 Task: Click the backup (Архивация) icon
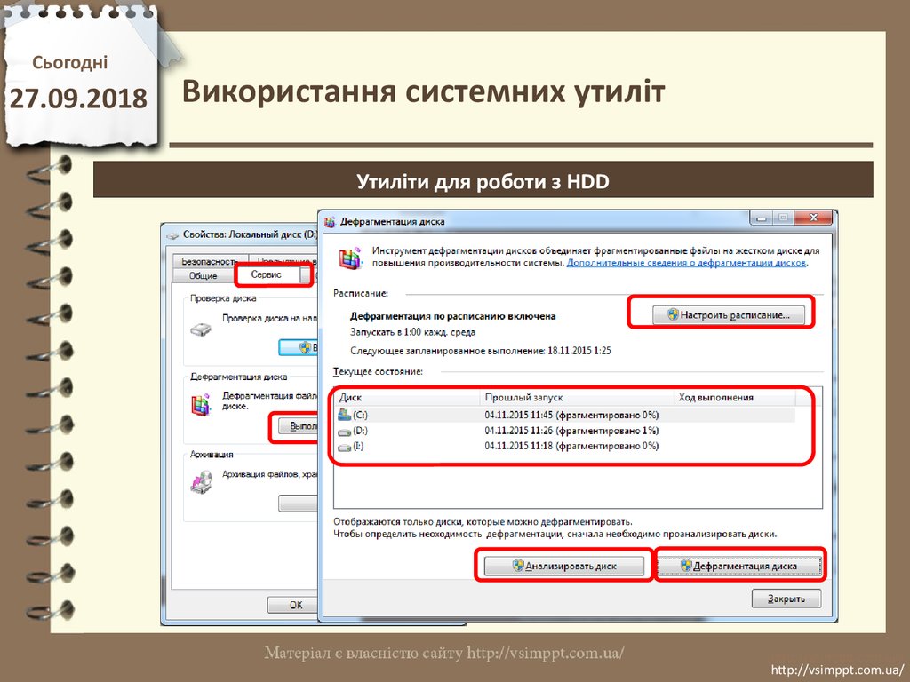[x=202, y=480]
